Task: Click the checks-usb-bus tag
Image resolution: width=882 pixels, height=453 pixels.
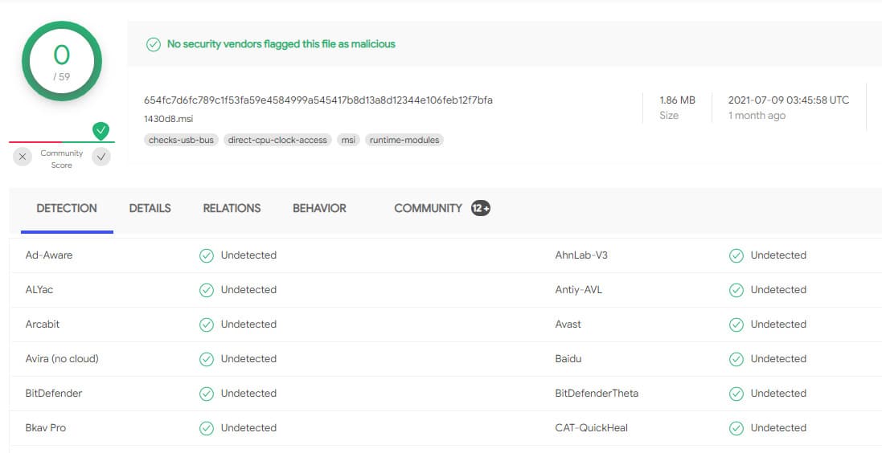Action: pyautogui.click(x=181, y=140)
